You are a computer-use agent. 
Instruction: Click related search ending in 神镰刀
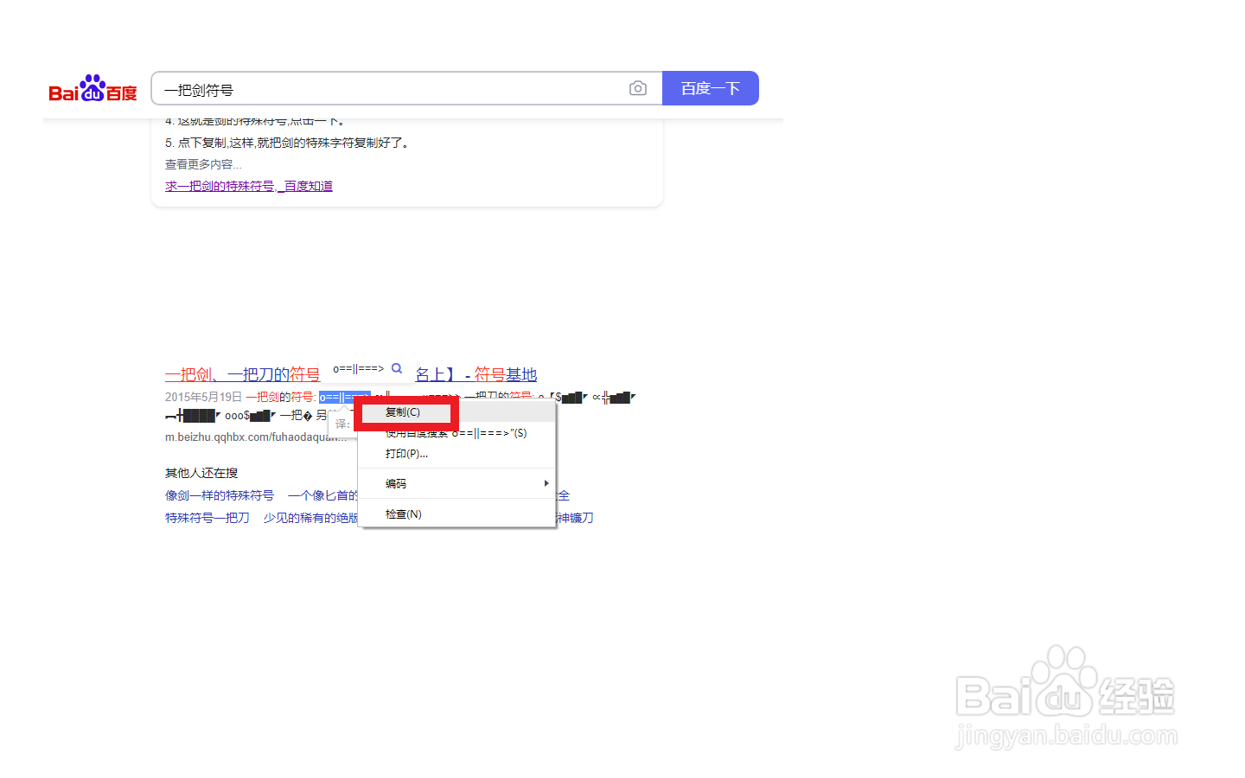click(x=575, y=518)
